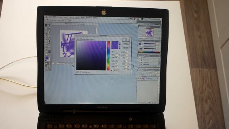Toggle visibility eye of the layer
This screenshot has height=129, width=229.
138,78
